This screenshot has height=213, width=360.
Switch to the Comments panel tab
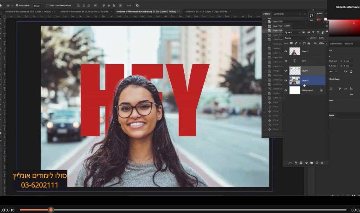(x=278, y=14)
